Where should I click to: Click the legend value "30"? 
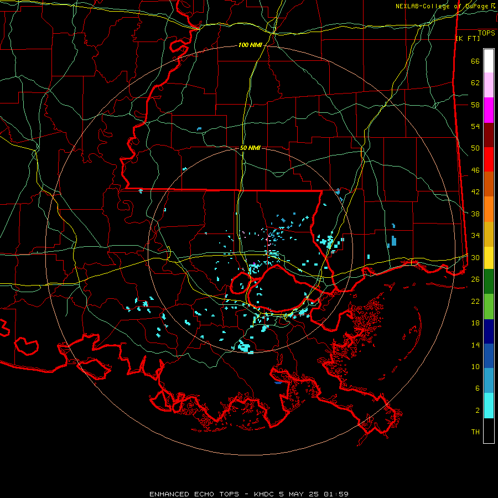coord(475,257)
